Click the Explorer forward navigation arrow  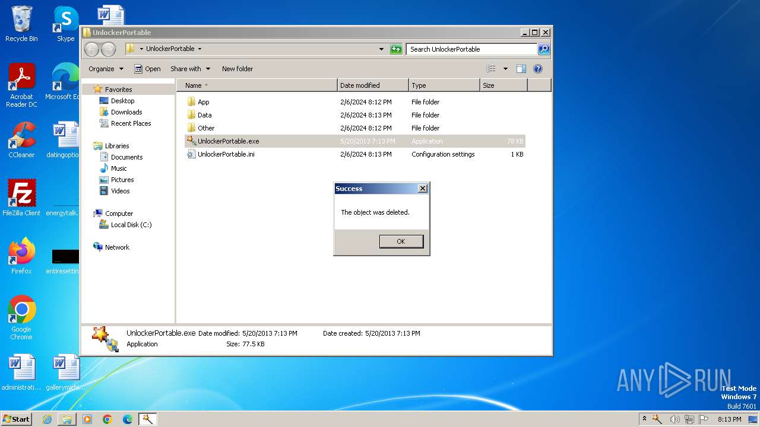coord(108,49)
